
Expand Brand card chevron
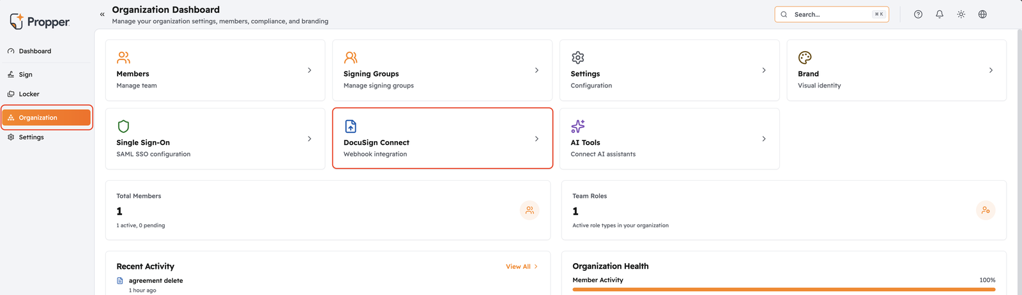[x=991, y=70]
